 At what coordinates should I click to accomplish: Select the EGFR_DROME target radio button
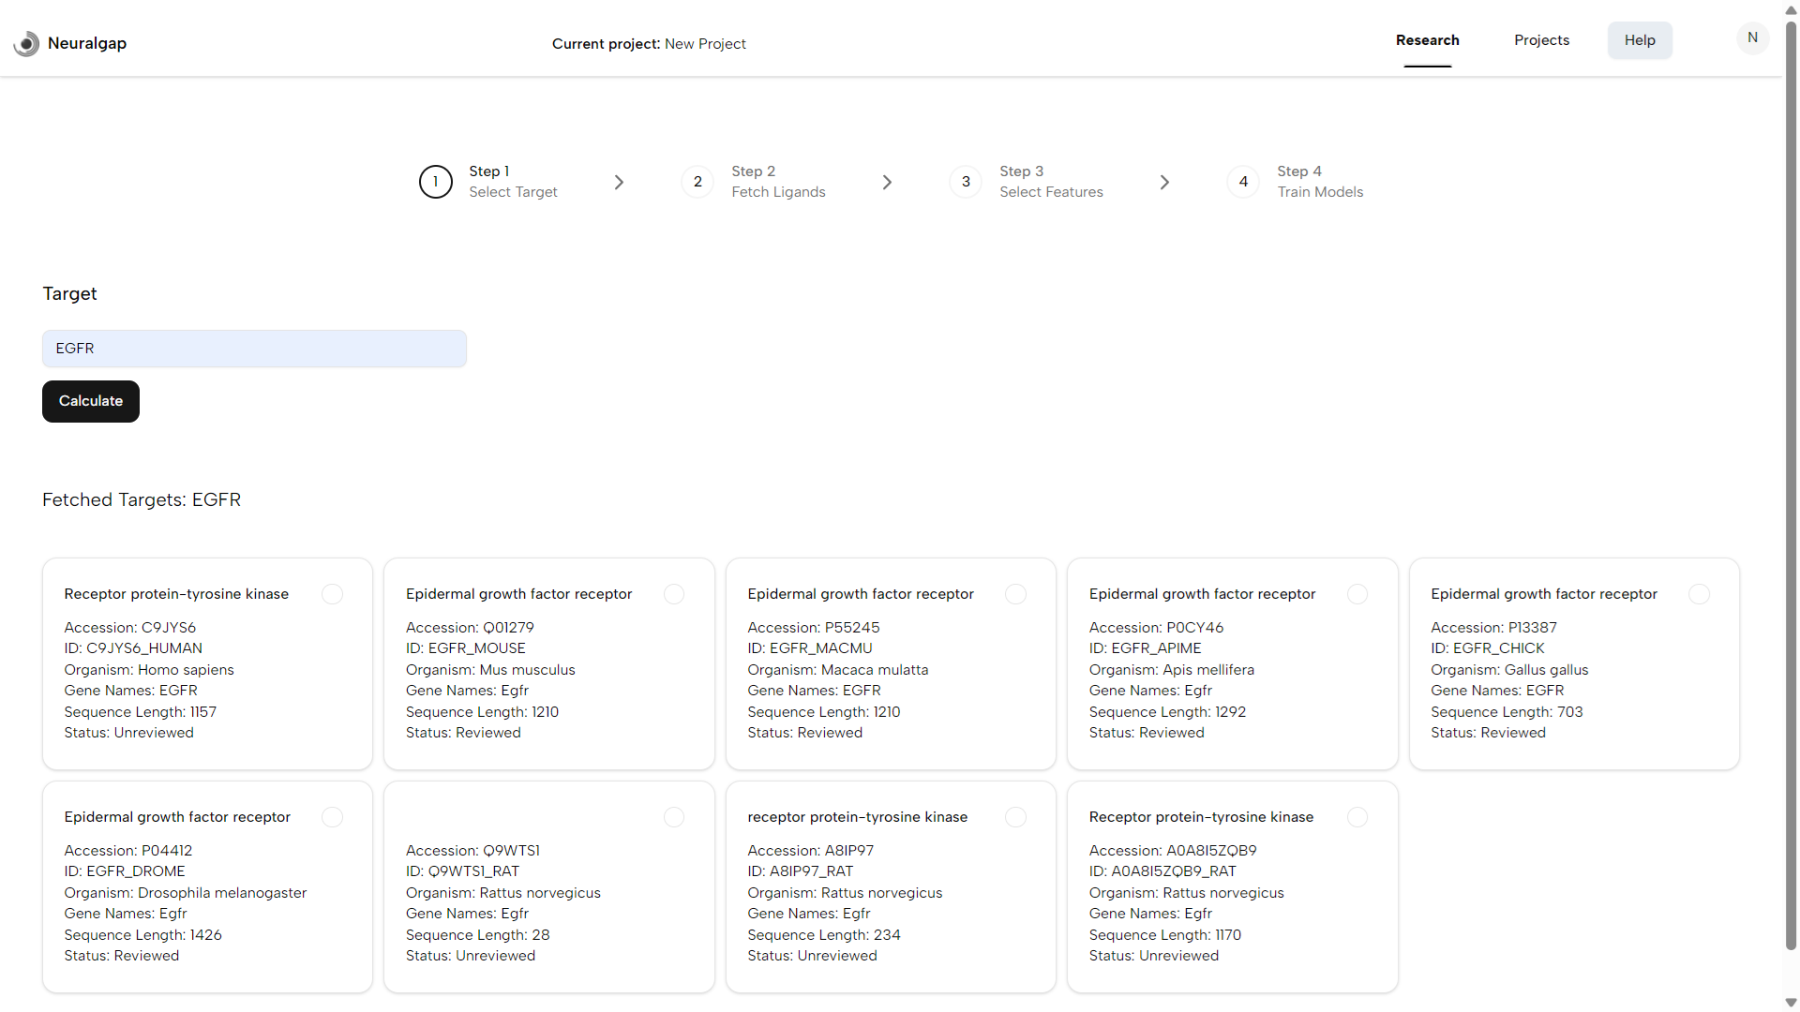coord(332,817)
